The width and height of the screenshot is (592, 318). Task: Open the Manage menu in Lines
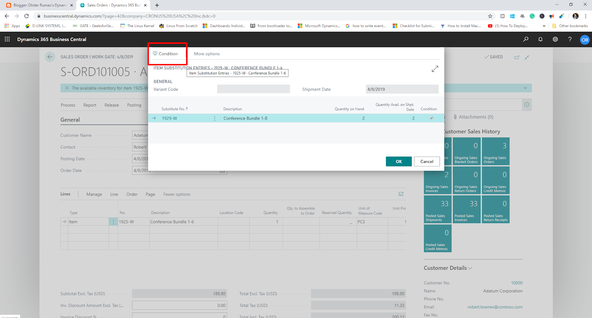[94, 194]
